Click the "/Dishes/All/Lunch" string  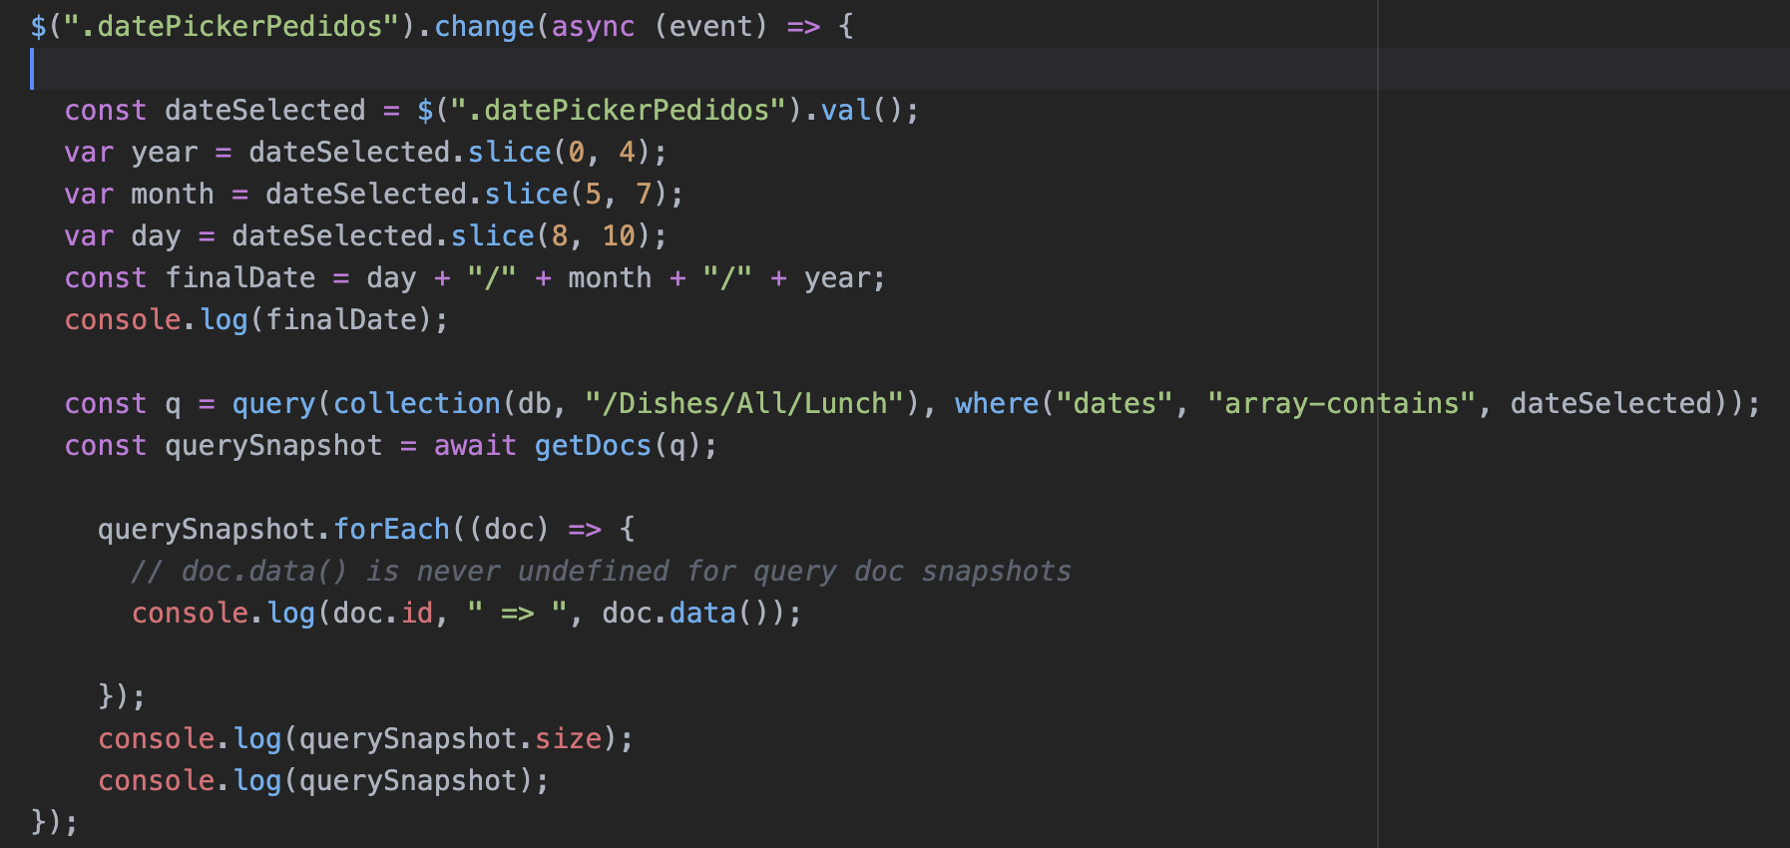coord(745,403)
